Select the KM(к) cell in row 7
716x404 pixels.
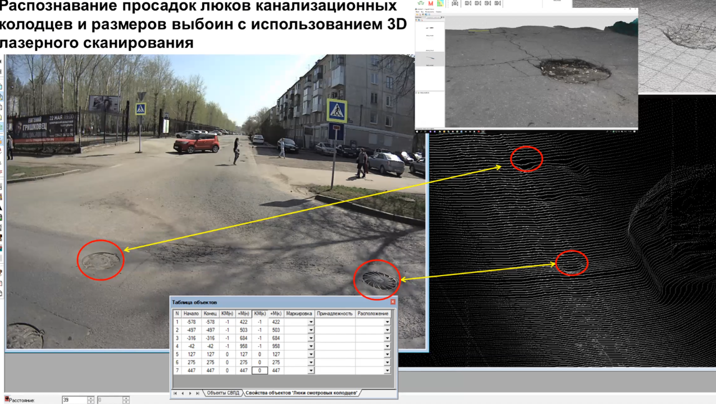259,370
